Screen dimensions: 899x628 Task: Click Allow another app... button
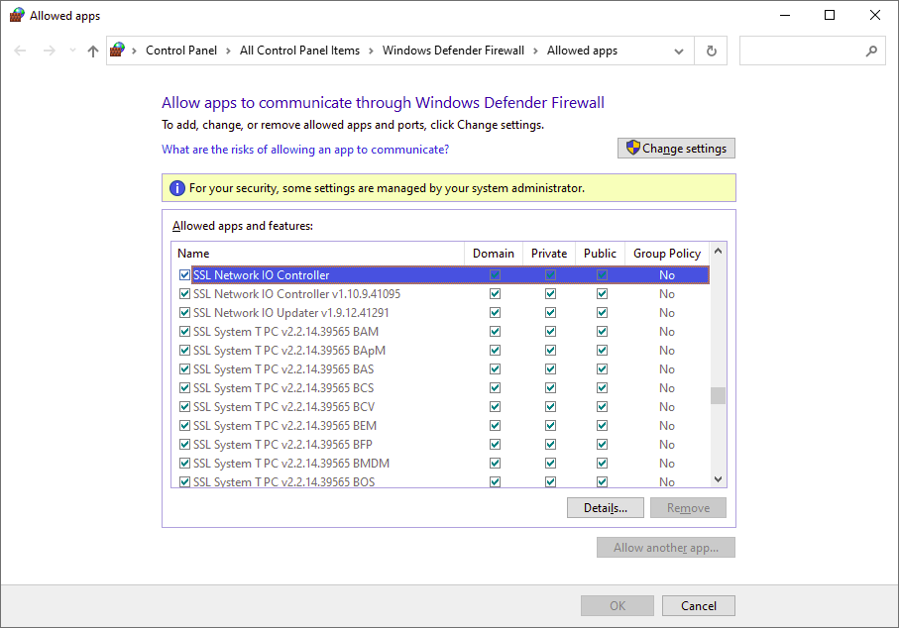[666, 547]
